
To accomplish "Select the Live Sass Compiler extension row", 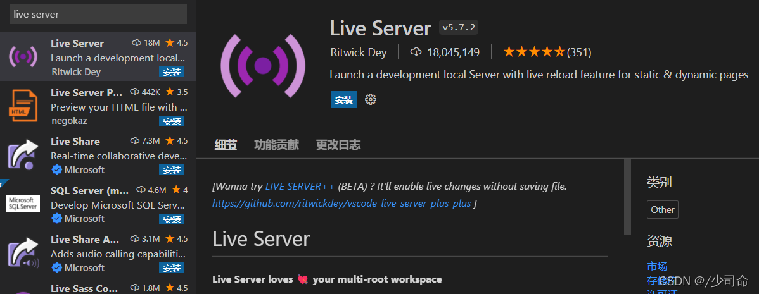I will 98,287.
